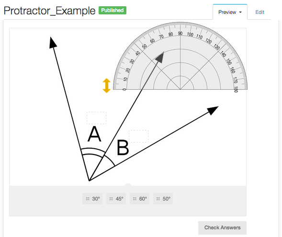Choose the 60° answer option
282x237 pixels.
pyautogui.click(x=139, y=199)
